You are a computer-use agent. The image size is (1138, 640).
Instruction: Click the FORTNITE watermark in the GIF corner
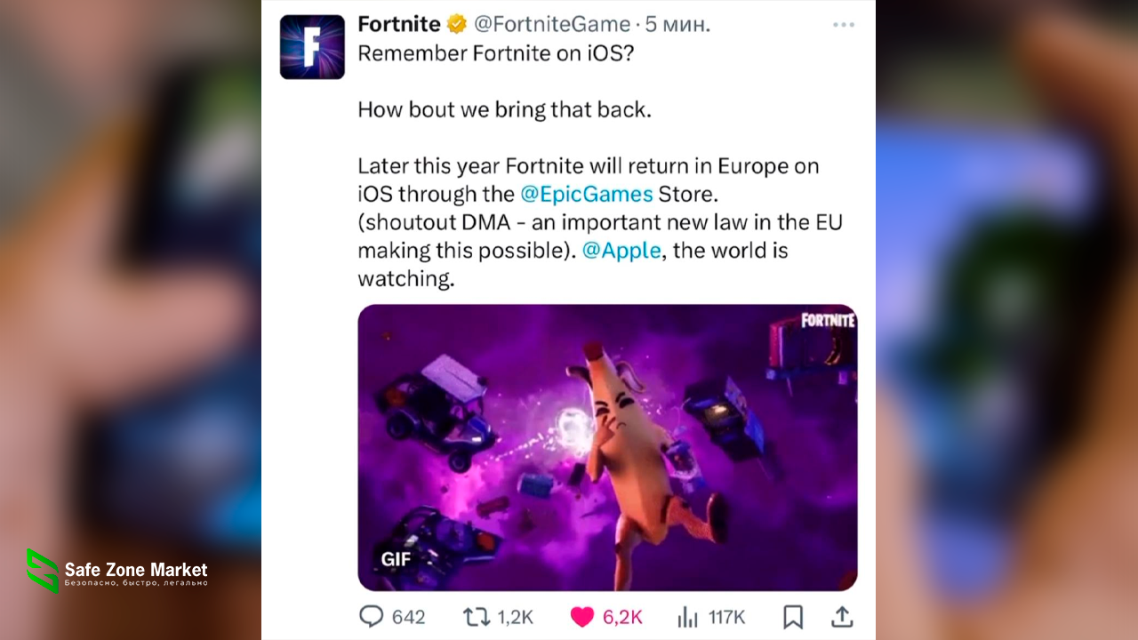pos(827,320)
